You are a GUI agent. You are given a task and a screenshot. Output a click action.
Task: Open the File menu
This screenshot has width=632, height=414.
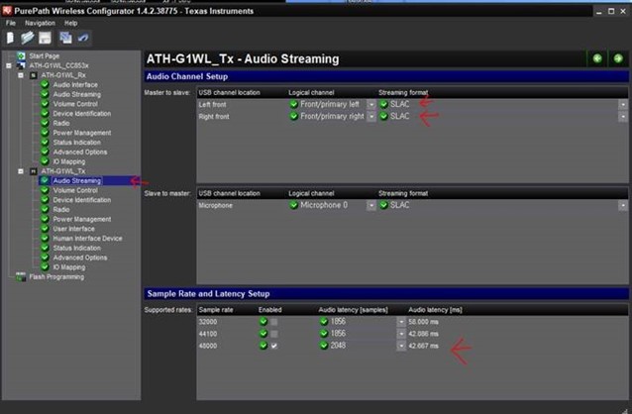[11, 23]
